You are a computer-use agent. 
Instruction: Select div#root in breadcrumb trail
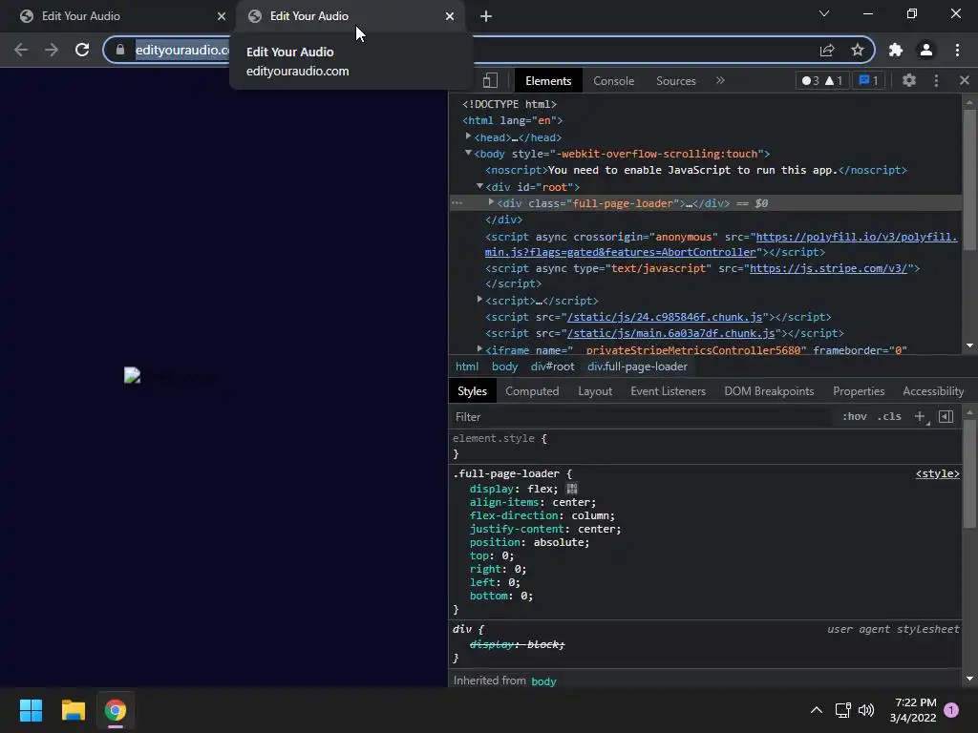[552, 366]
